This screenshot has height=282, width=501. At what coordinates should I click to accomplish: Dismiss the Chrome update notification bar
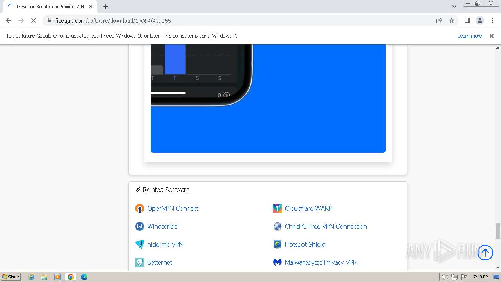(492, 36)
